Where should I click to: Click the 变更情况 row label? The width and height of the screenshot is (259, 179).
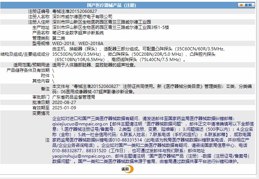[41, 113]
